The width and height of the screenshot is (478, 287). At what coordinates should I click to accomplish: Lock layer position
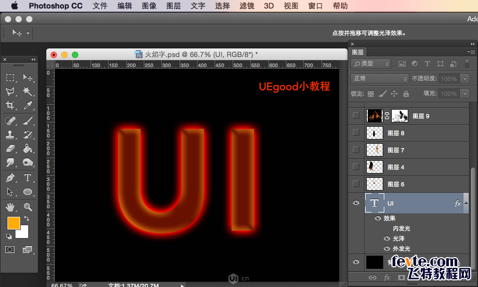pyautogui.click(x=394, y=94)
